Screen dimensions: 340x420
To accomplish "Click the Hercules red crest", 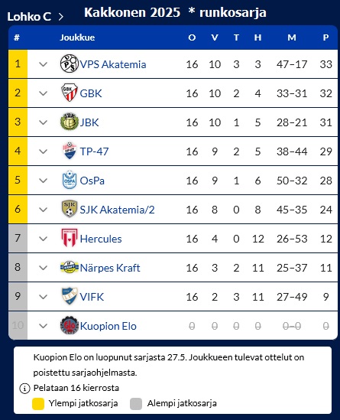I will tap(70, 238).
